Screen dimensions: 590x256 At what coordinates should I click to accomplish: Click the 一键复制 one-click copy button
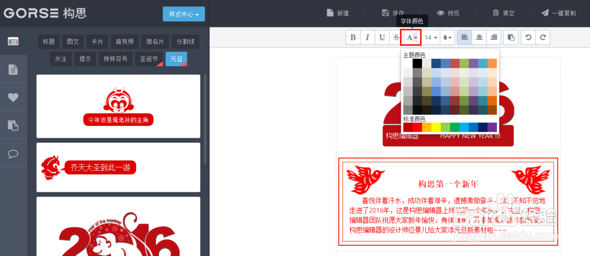[x=558, y=13]
